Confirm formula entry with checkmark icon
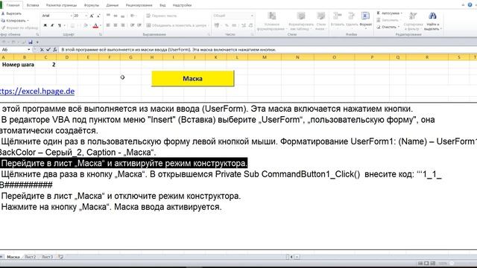477x268 pixels. pyautogui.click(x=48, y=50)
